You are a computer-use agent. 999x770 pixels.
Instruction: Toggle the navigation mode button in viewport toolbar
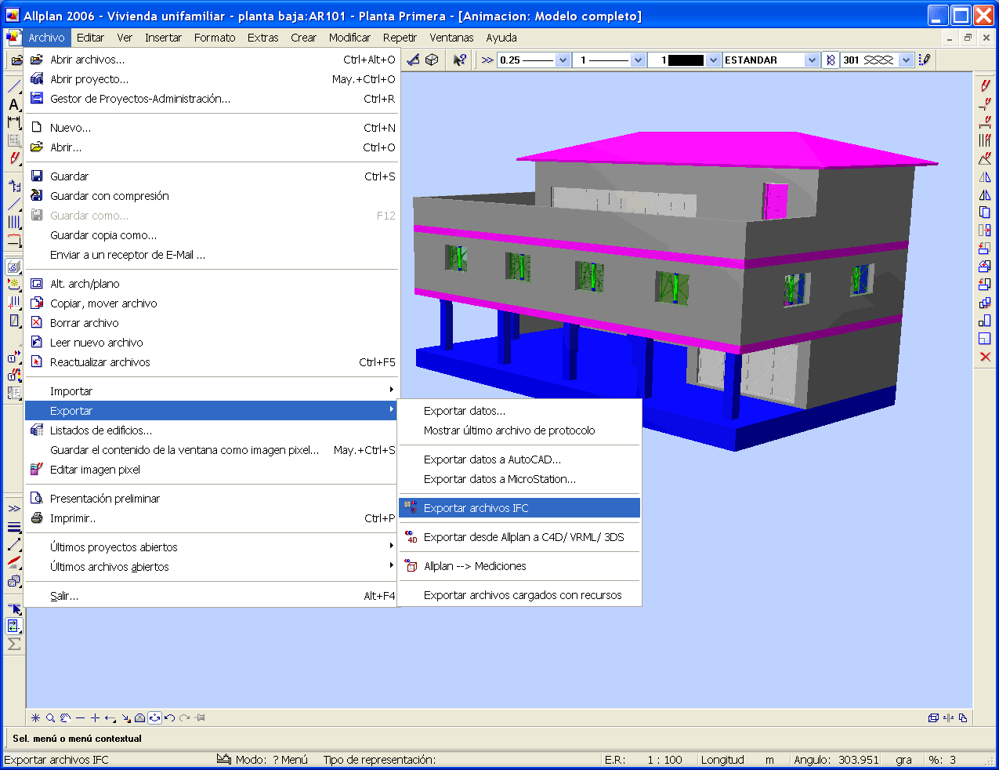(x=155, y=717)
